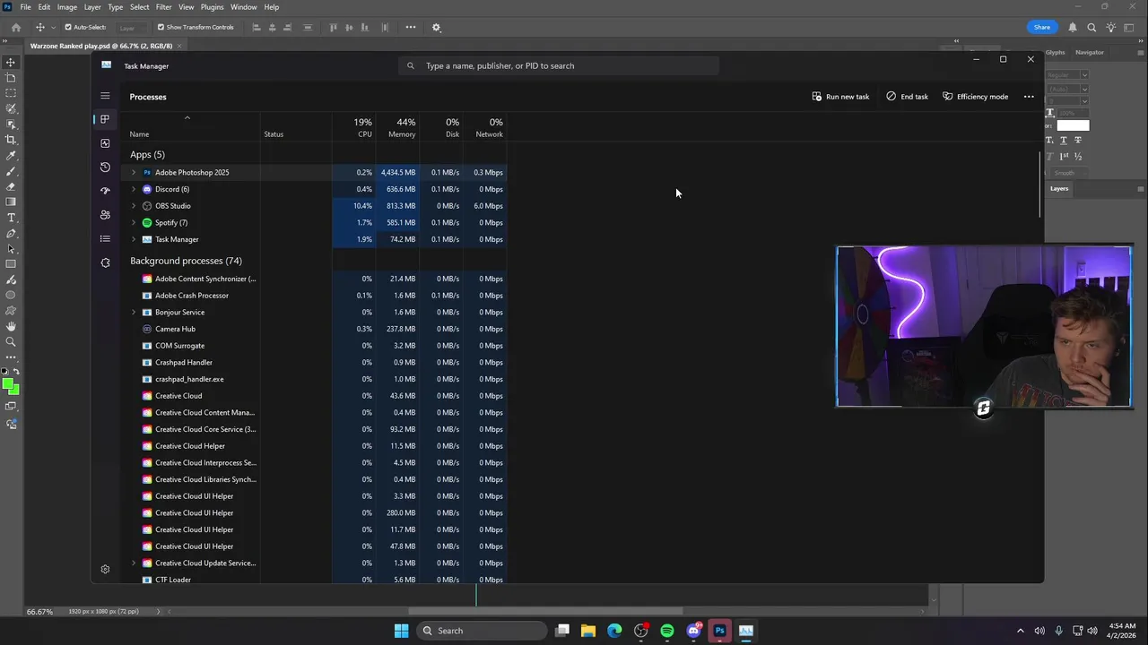Click Efficiency mode button
This screenshot has width=1148, height=645.
(975, 96)
